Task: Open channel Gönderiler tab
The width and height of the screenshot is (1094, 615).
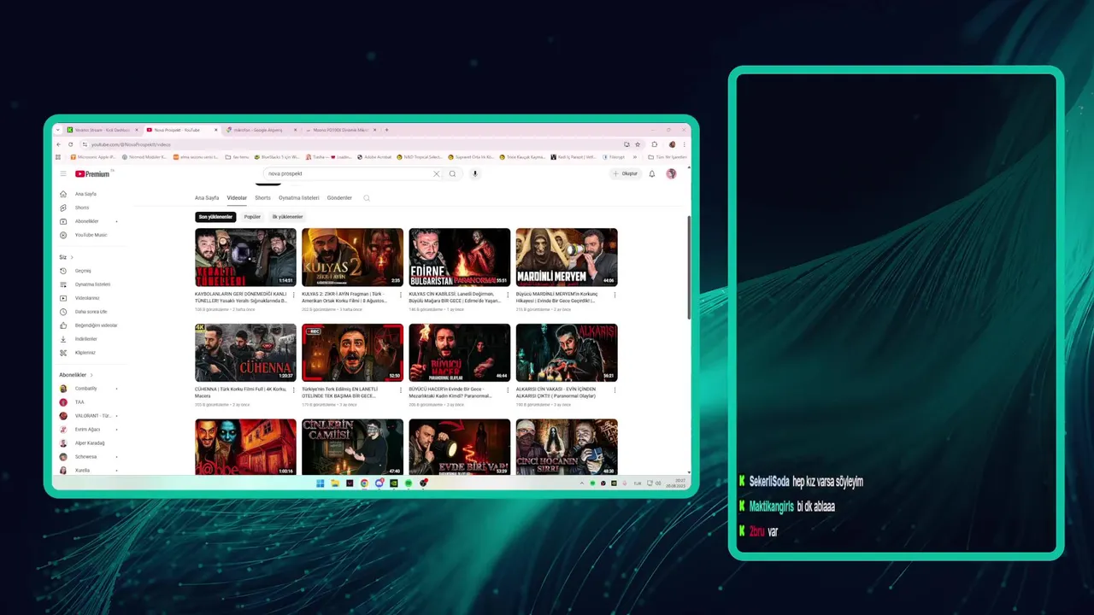Action: (339, 198)
